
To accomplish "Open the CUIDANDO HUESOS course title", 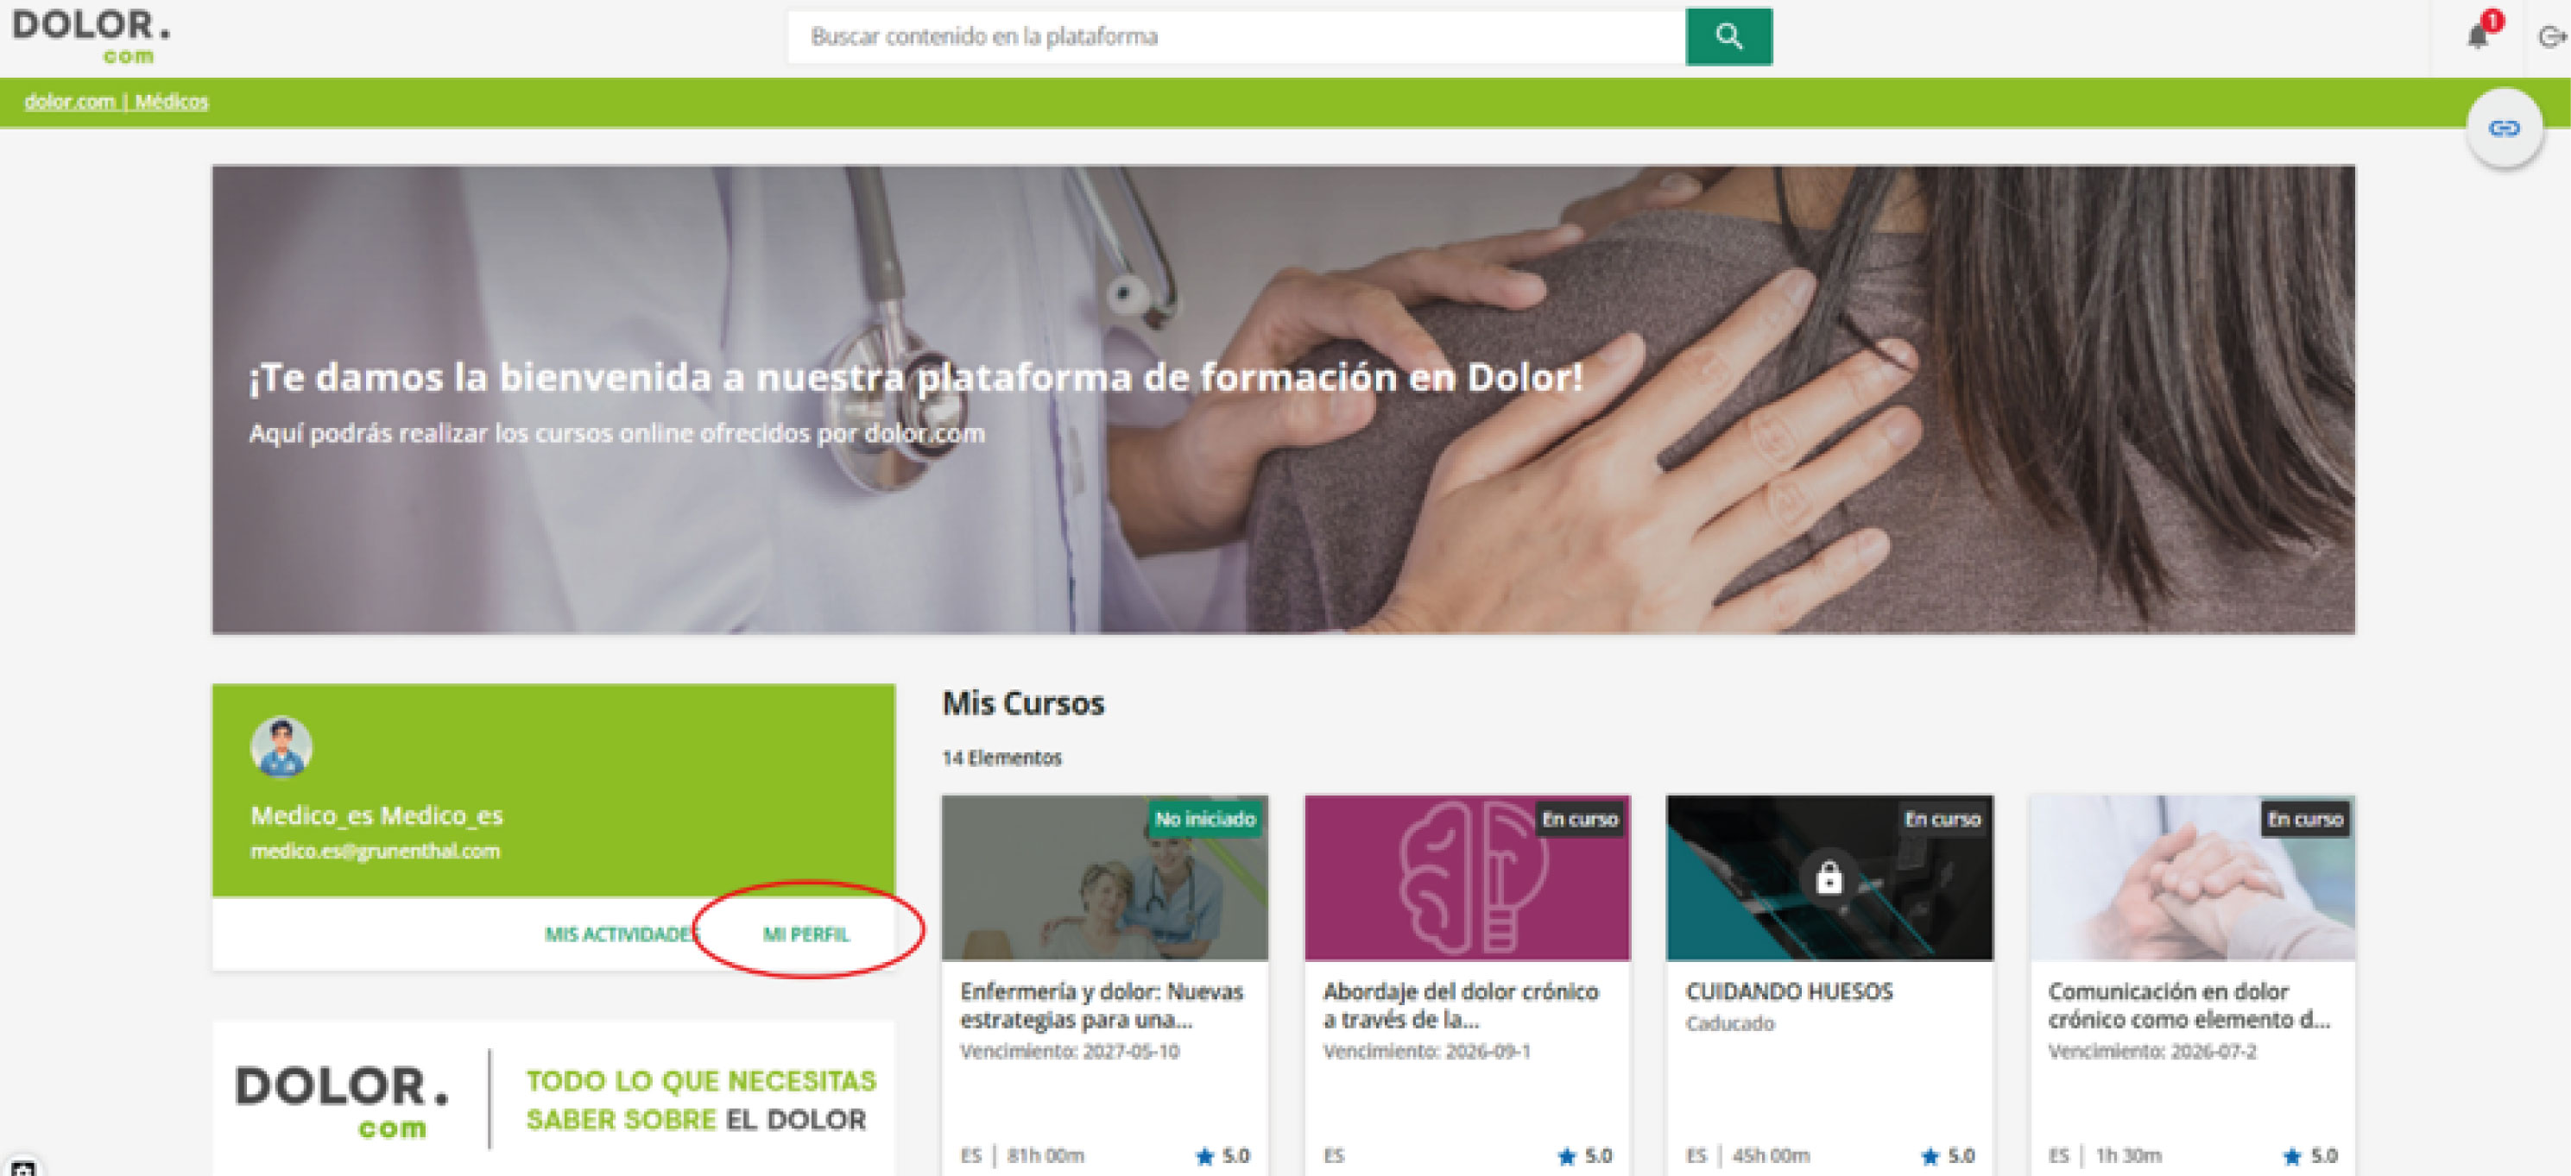I will pyautogui.click(x=1790, y=991).
